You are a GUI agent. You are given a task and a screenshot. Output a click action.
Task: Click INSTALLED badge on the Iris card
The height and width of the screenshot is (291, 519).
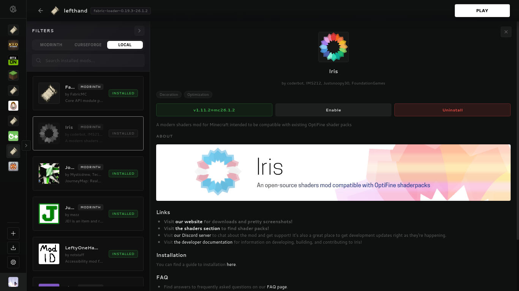[x=123, y=133]
